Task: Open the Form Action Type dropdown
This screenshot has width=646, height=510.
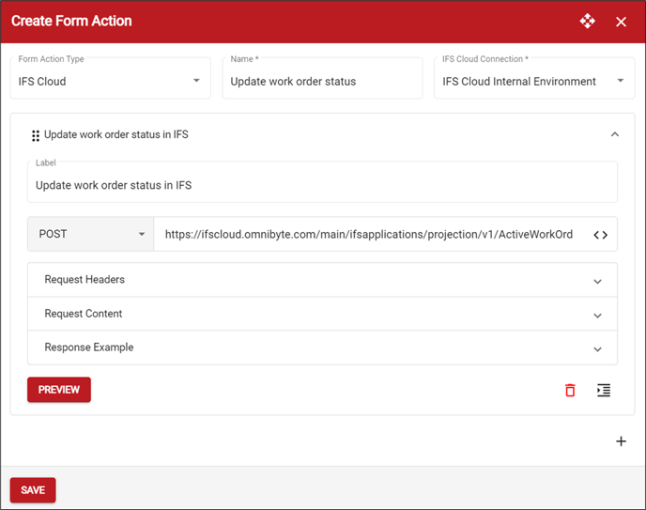Action: click(111, 78)
